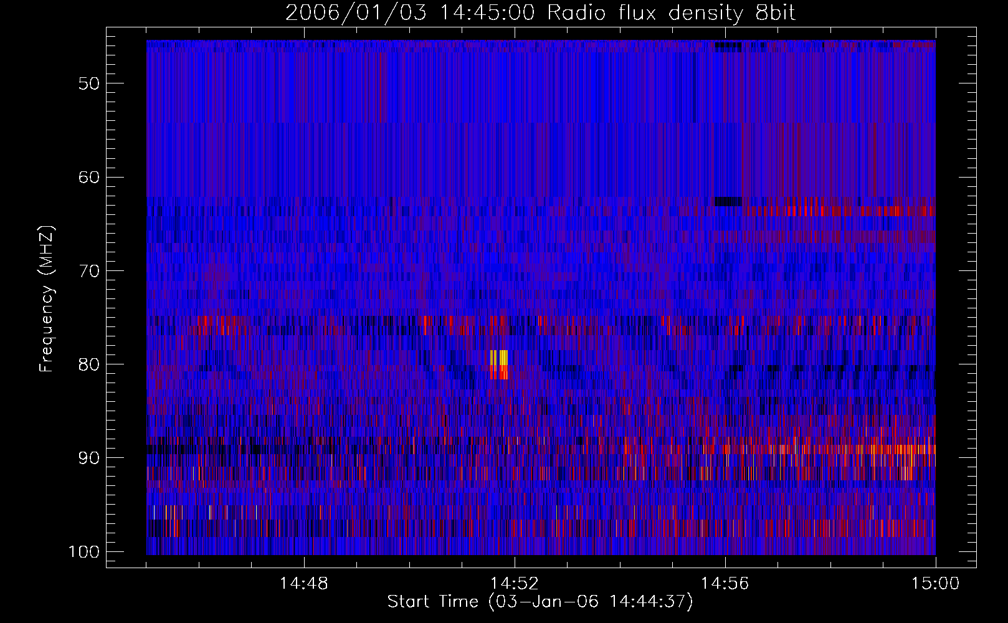Click the black gap near 62 MHz before 14:56
This screenshot has width=1008, height=623.
pos(728,201)
